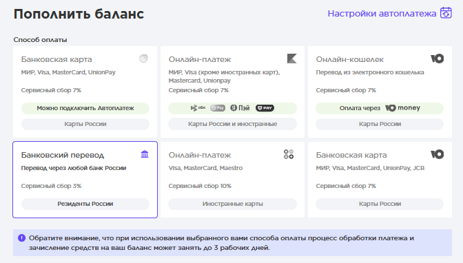Choose Онлайн-платеж with 10% fee

232,180
